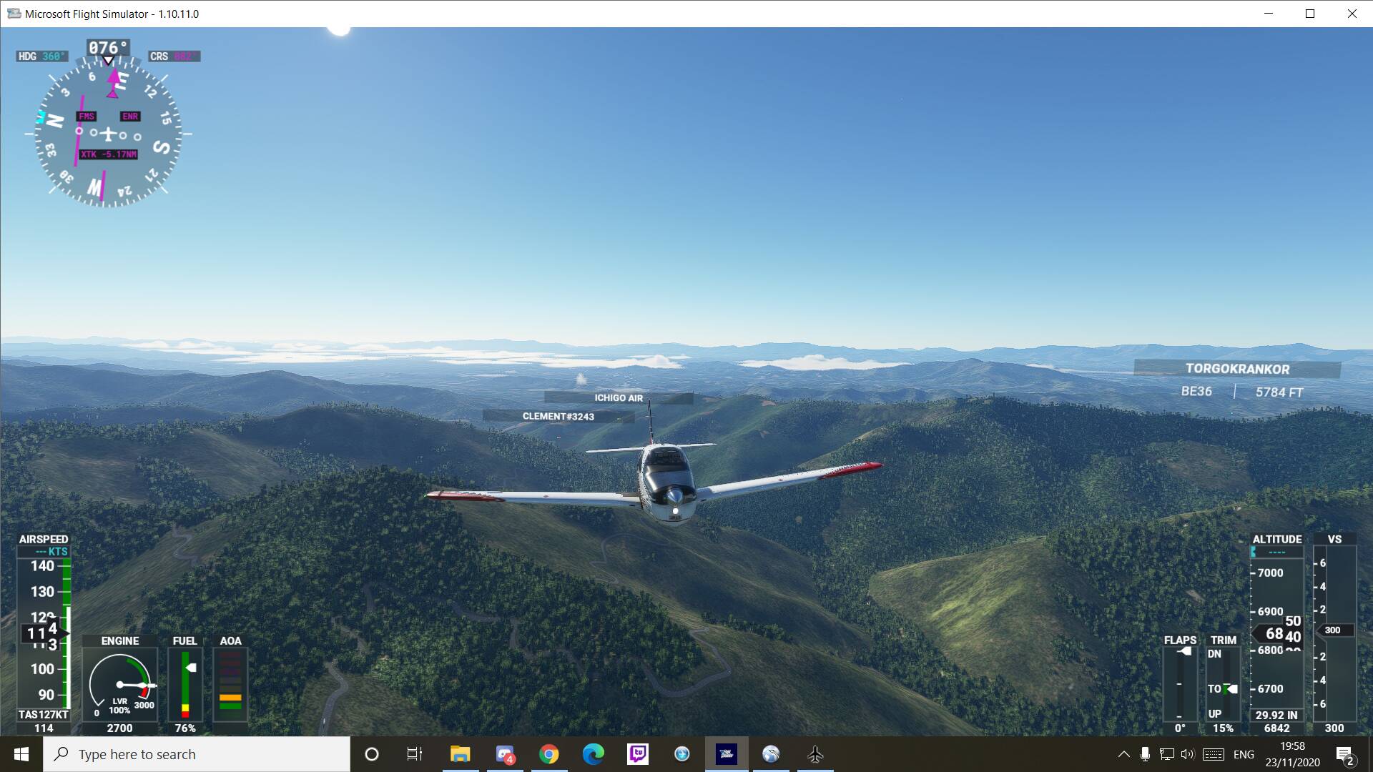Click the 2700 RPM value

coord(120,728)
